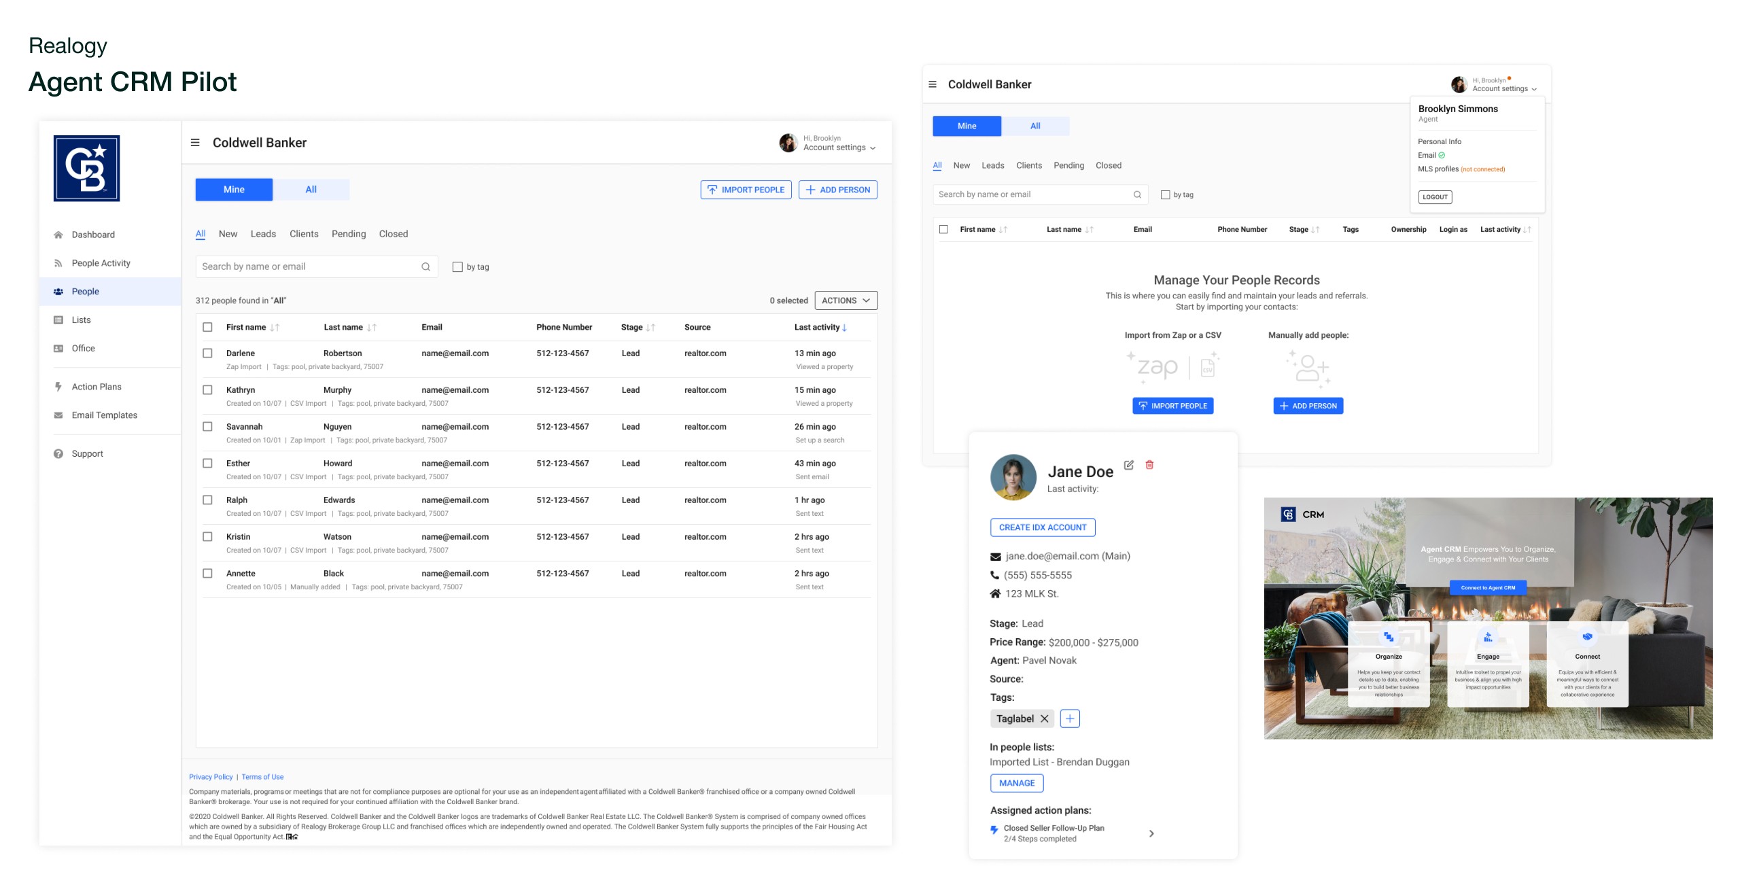The height and width of the screenshot is (885, 1740).
Task: Open the hamburger menu in the empty-state window
Action: pyautogui.click(x=933, y=84)
